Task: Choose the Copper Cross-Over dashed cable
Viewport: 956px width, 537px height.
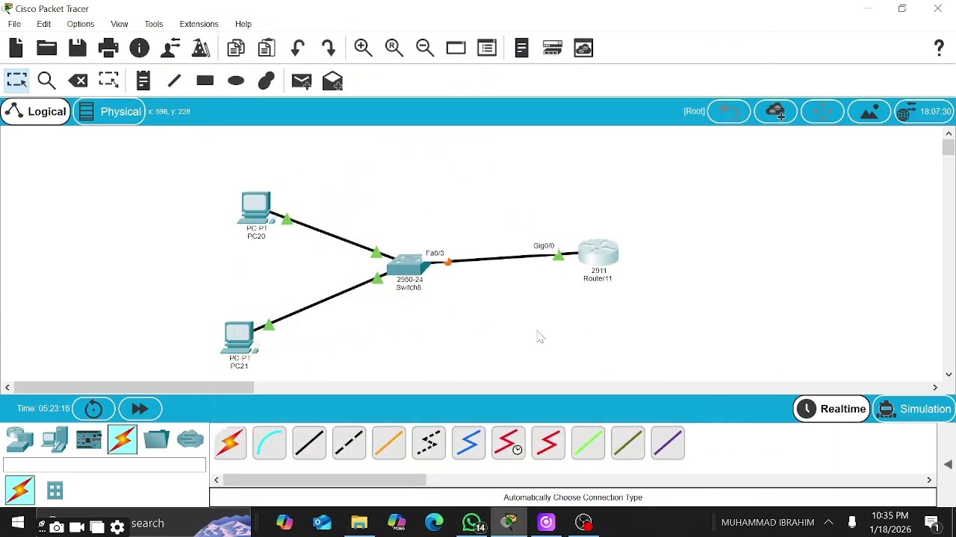Action: (349, 443)
